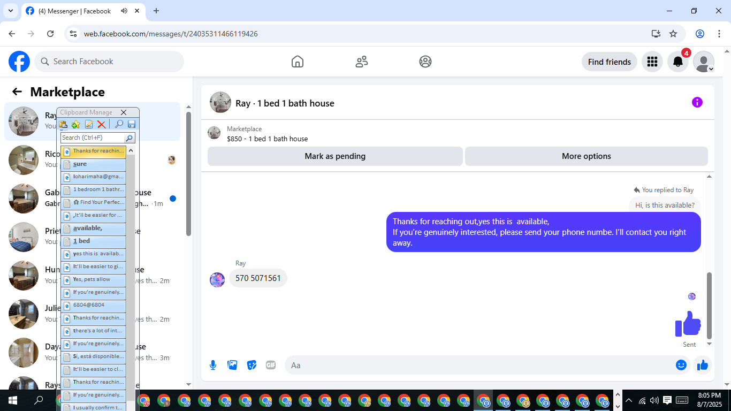The height and width of the screenshot is (411, 731).
Task: Select the 'available,' clipboard entry
Action: [x=93, y=229]
